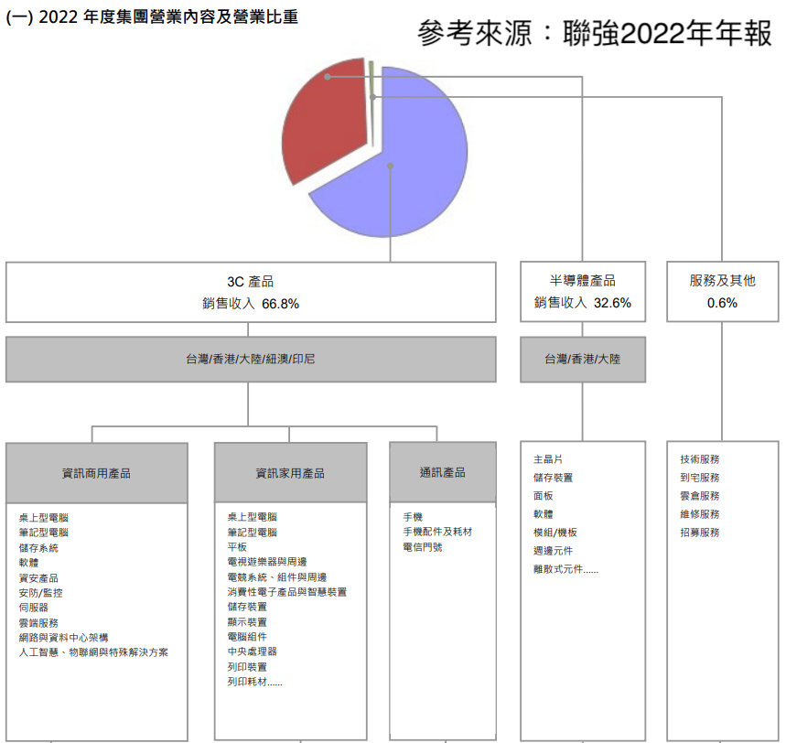Click the '電腦組件' item

[x=247, y=637]
